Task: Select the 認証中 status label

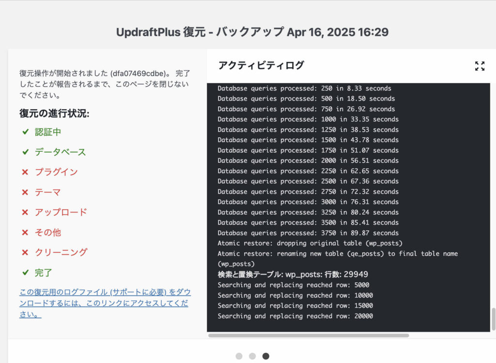Action: [x=48, y=132]
